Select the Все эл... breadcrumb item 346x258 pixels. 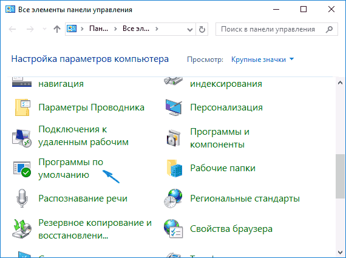coord(136,29)
